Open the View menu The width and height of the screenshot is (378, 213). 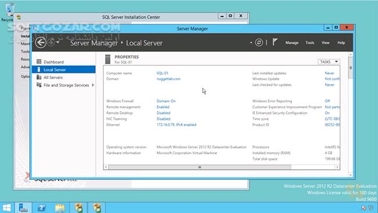pos(325,42)
